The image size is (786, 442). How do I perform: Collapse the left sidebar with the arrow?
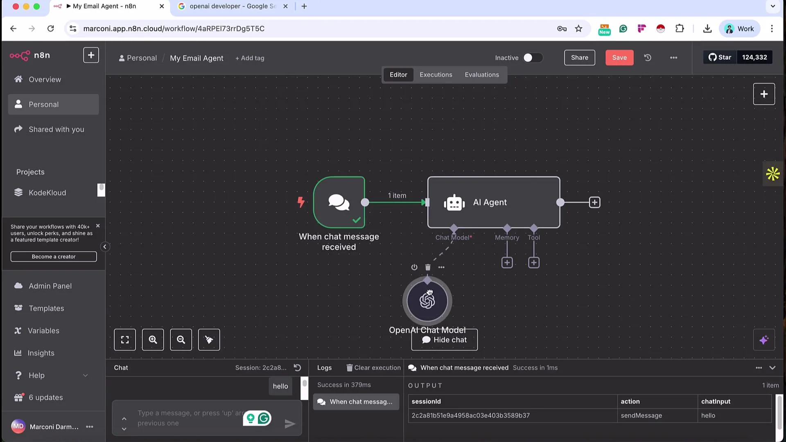(105, 247)
